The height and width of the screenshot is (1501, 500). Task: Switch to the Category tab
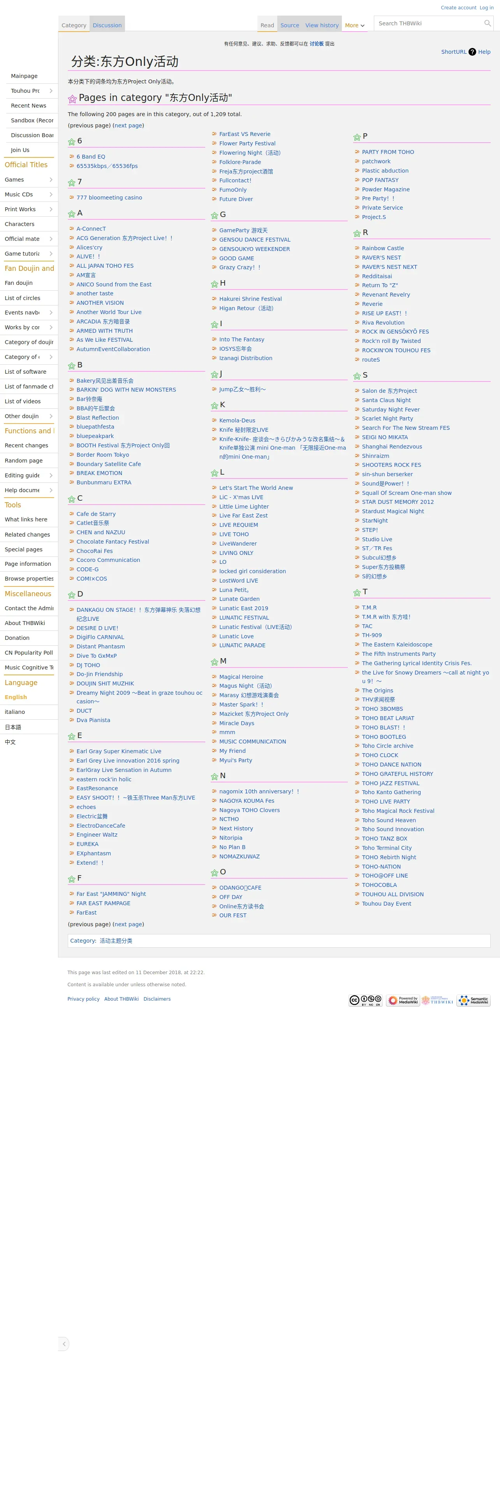point(74,25)
